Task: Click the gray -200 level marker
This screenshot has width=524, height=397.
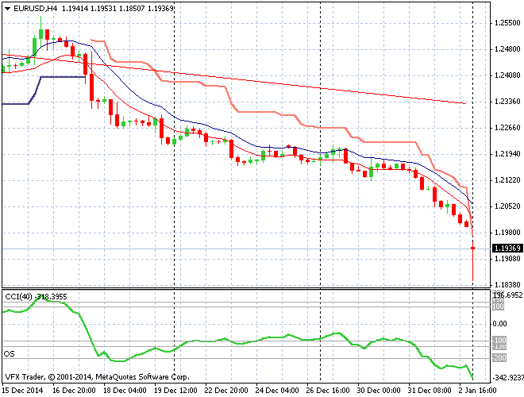Action: click(501, 357)
